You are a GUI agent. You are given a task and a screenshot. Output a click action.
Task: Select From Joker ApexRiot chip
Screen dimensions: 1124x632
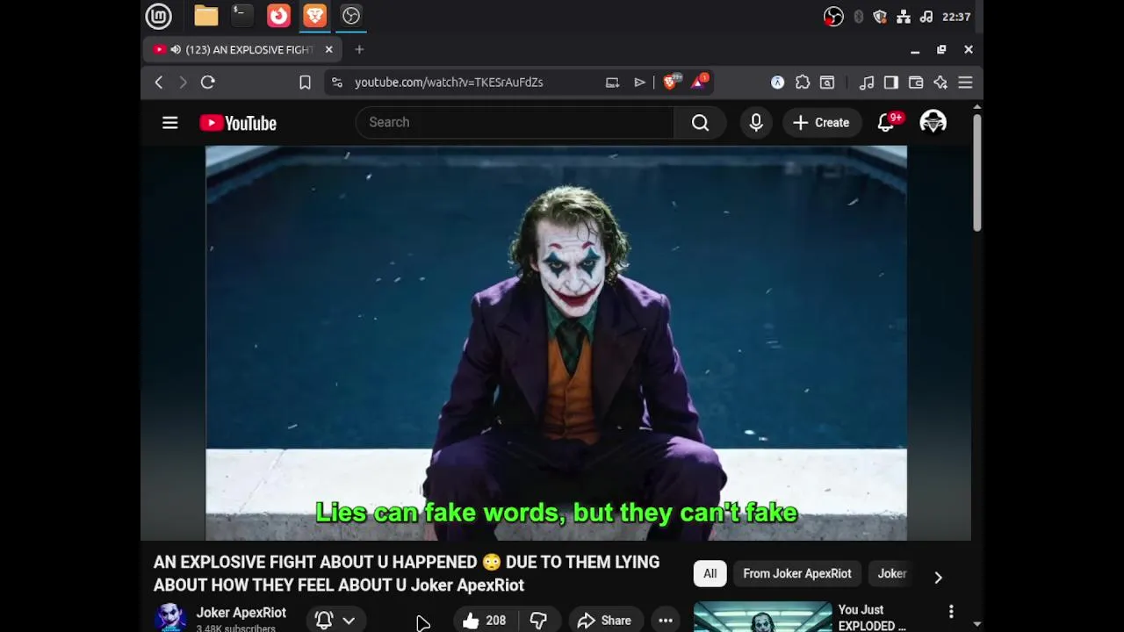(x=797, y=574)
